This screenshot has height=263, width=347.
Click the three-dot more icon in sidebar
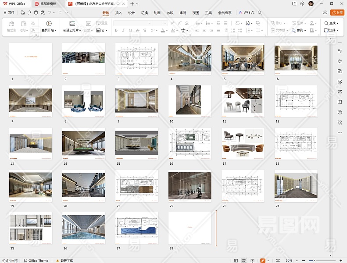[340, 132]
